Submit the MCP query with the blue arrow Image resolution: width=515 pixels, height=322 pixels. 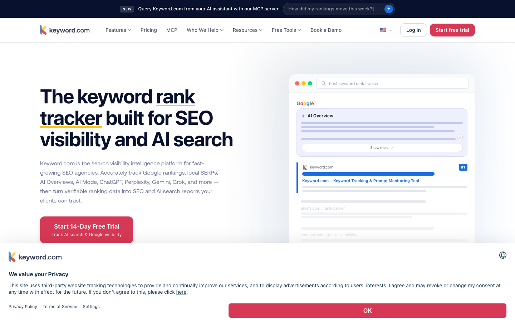pyautogui.click(x=388, y=9)
